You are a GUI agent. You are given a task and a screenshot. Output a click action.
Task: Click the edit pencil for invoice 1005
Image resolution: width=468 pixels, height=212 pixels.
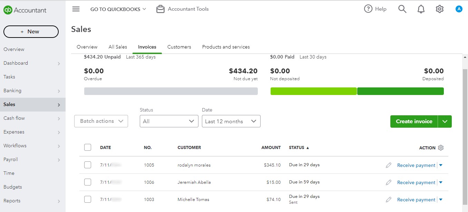click(389, 165)
